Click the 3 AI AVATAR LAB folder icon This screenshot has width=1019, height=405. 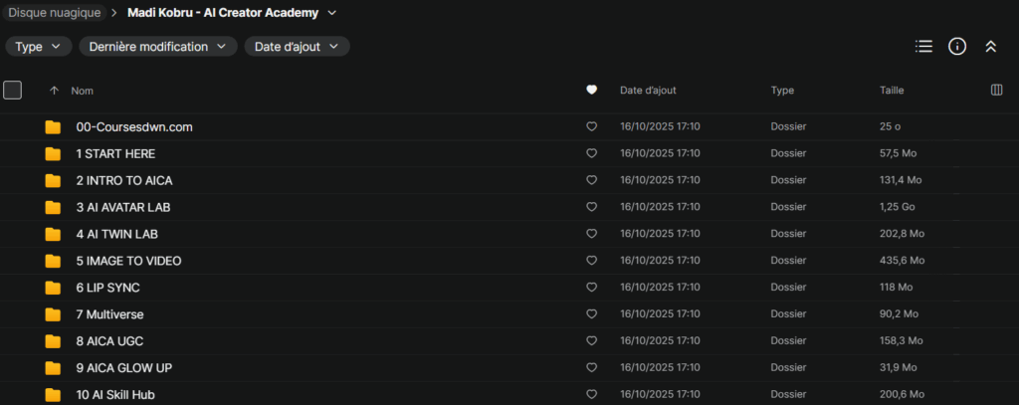coord(53,207)
